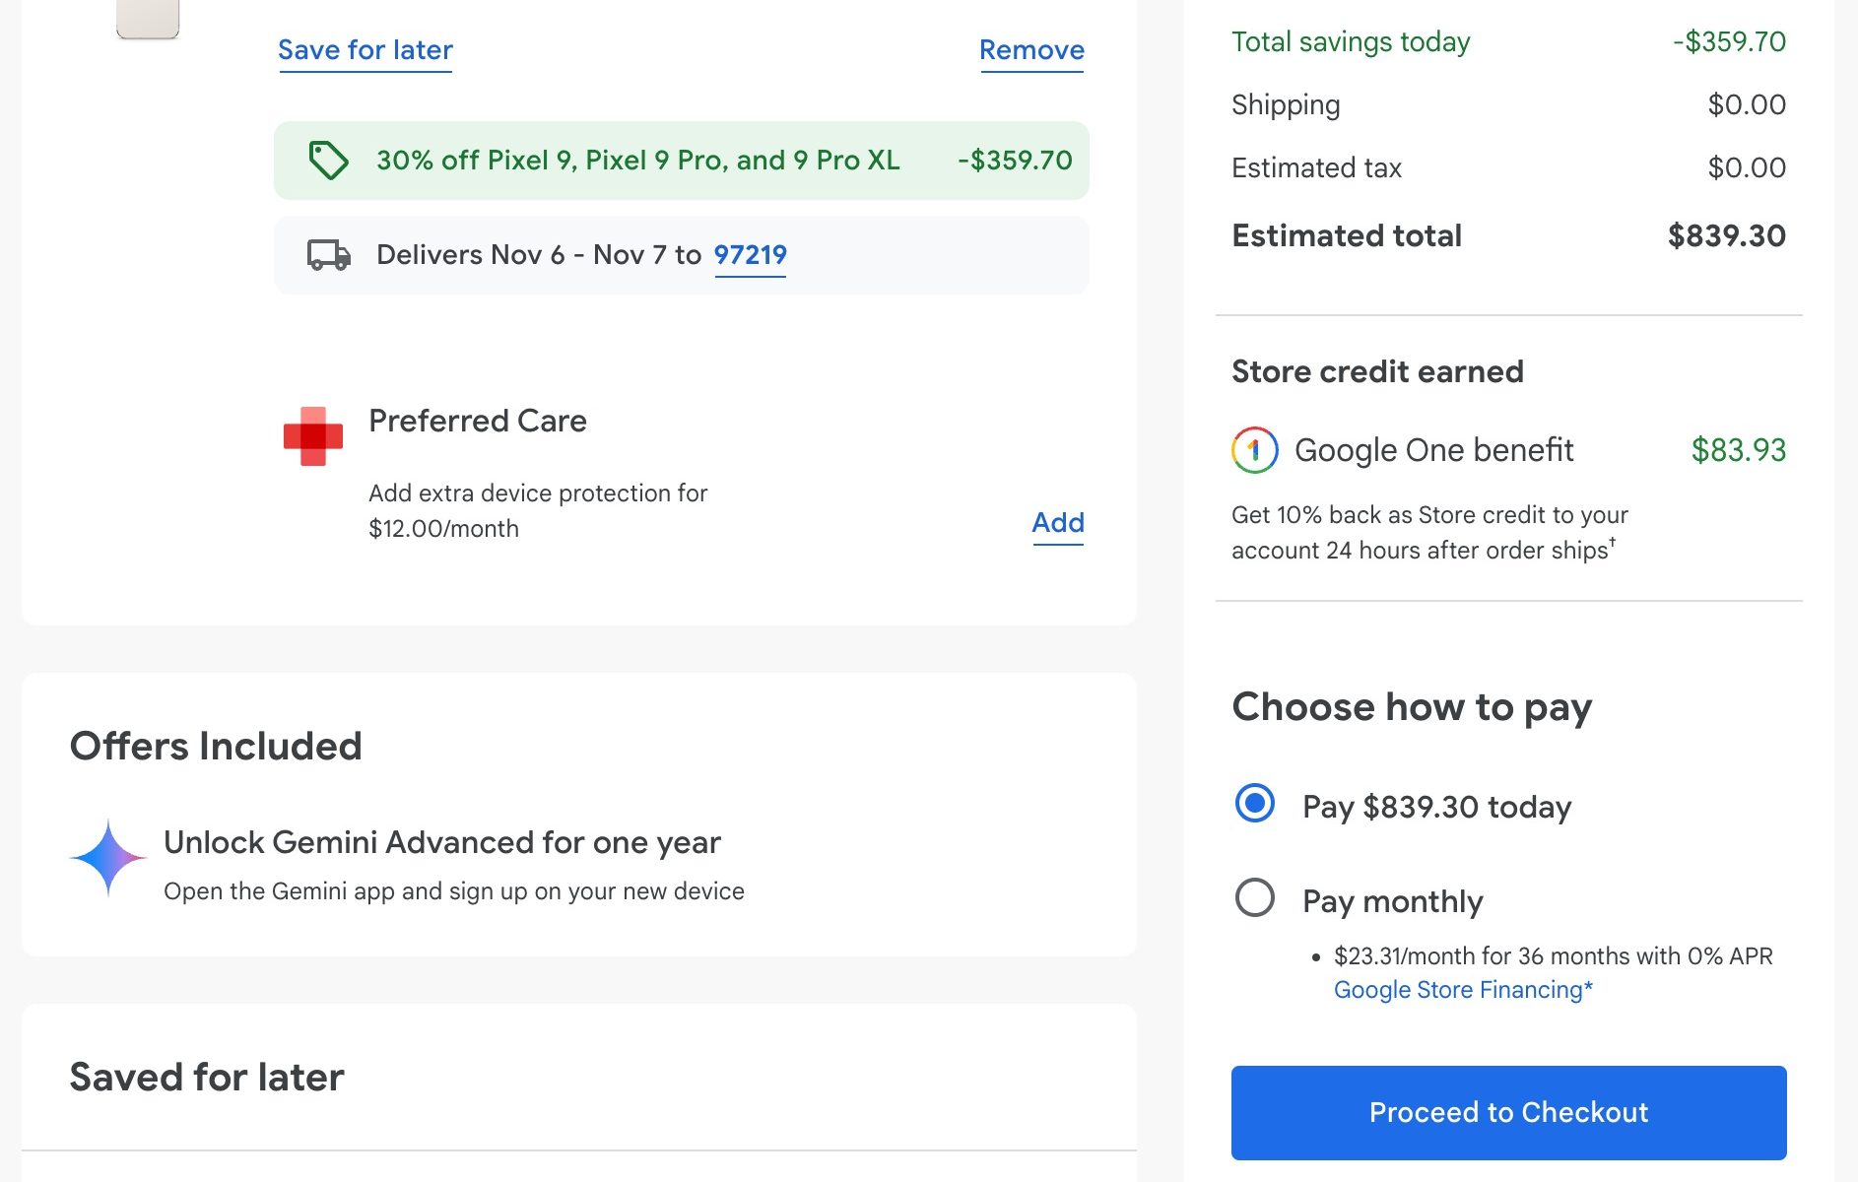The image size is (1858, 1182).
Task: Add Preferred Care device protection
Action: pos(1058,523)
